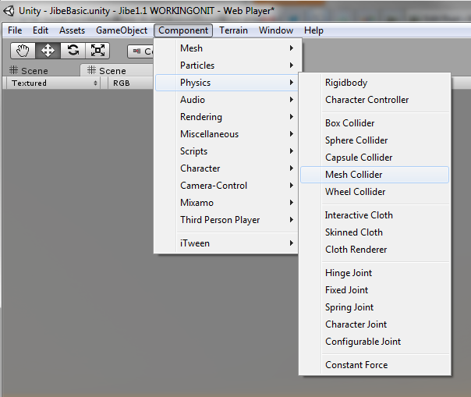Open the Textured draw mode dropdown
Image resolution: width=471 pixels, height=397 pixels.
pos(54,83)
